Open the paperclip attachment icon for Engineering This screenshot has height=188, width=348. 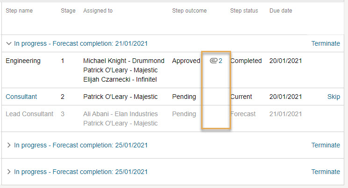[x=213, y=61]
